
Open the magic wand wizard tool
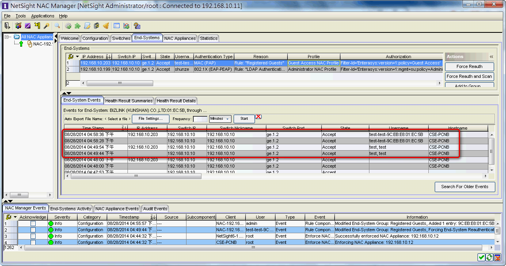(46, 26)
